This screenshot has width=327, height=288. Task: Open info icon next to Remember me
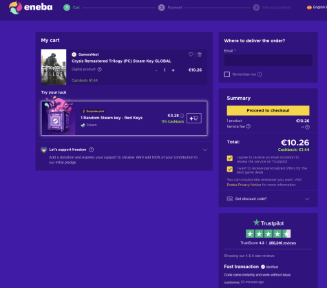(x=260, y=74)
